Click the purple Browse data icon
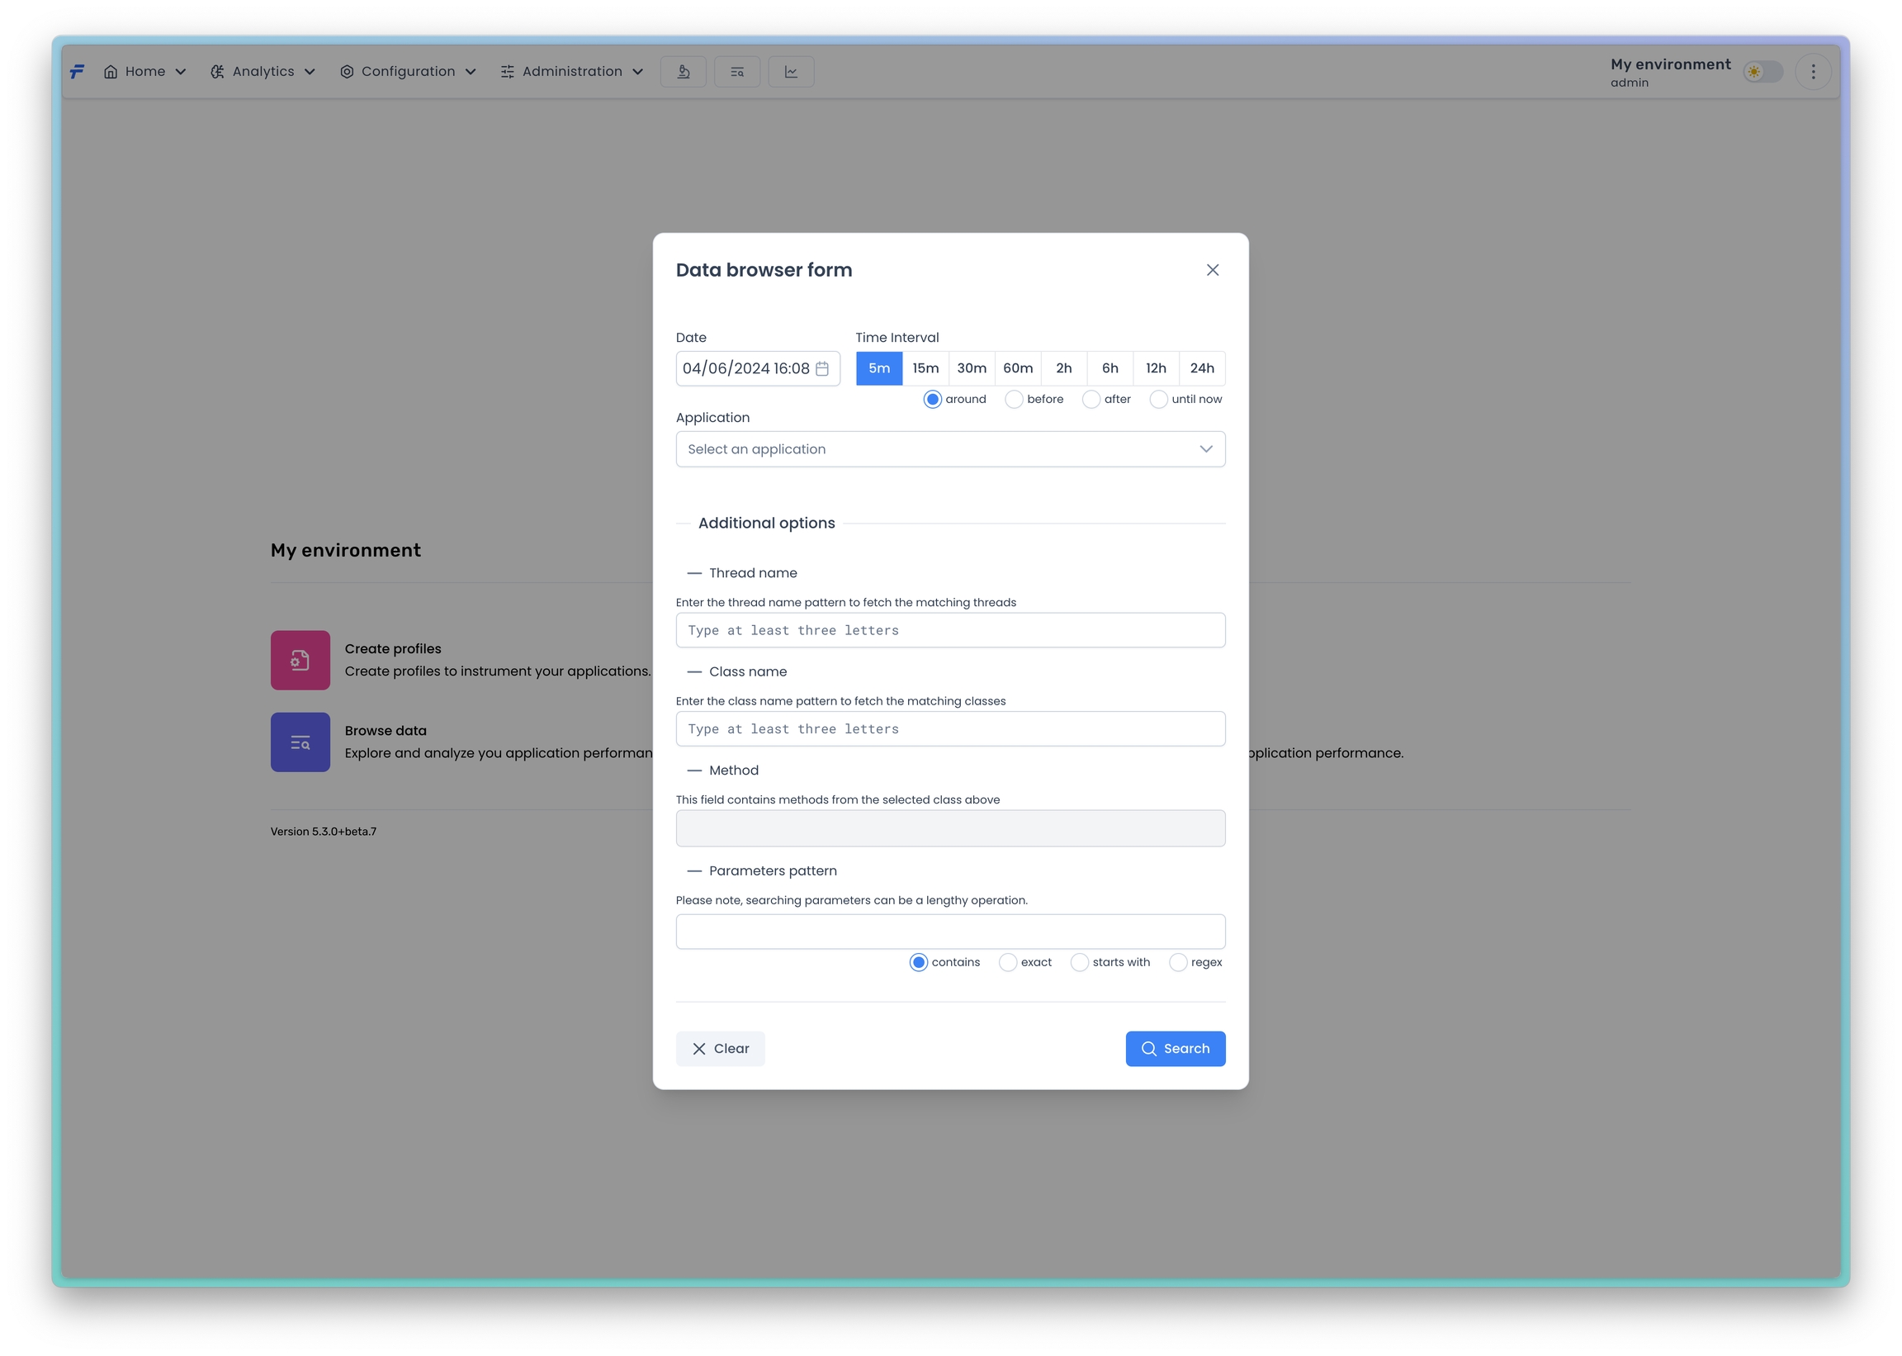Image resolution: width=1902 pixels, height=1356 pixels. (300, 742)
